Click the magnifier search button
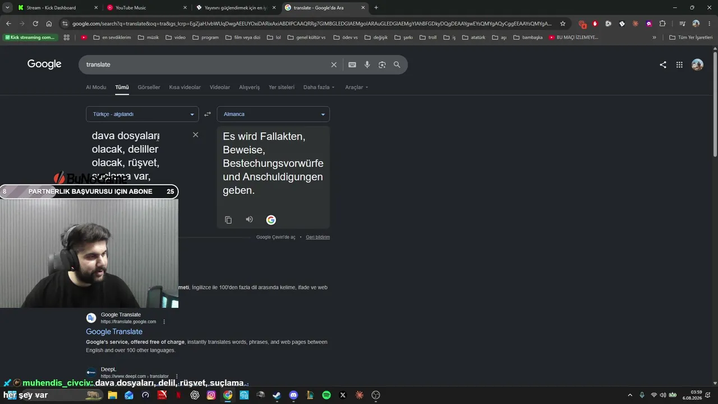Viewport: 718px width, 404px height. (397, 65)
